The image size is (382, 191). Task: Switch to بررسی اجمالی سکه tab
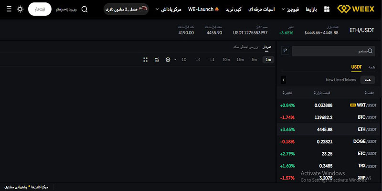pos(246,47)
